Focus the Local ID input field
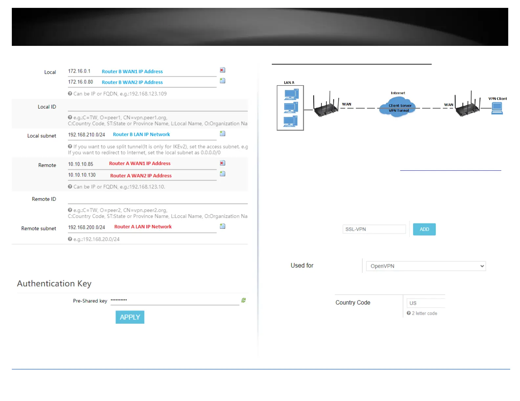 [x=158, y=107]
